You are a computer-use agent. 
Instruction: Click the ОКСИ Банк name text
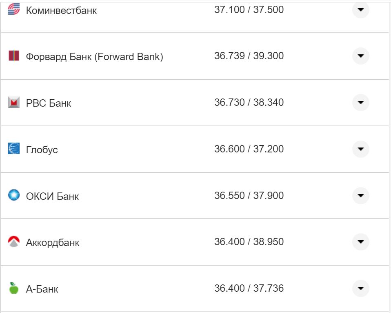coord(52,196)
